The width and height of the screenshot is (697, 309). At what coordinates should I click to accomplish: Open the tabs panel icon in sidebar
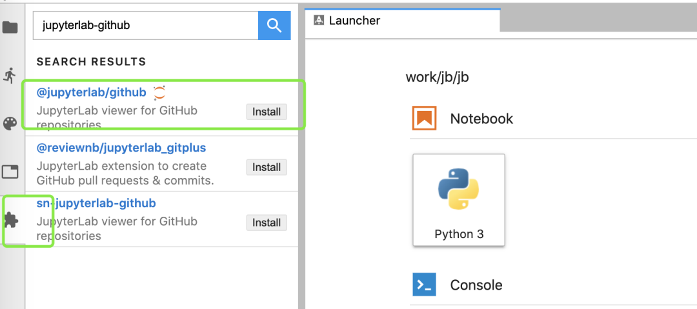(10, 172)
